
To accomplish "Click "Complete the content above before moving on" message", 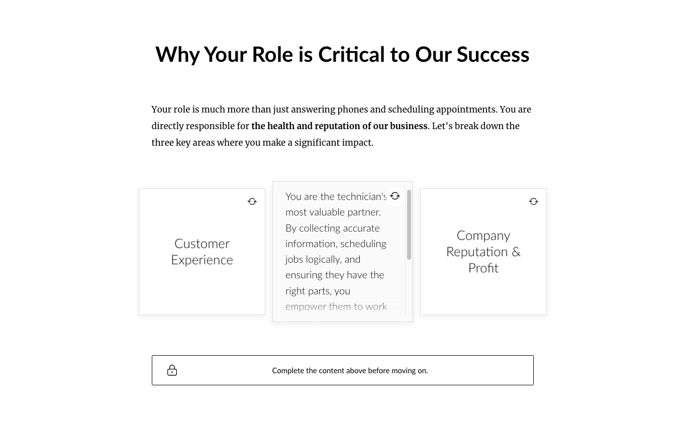I will pos(350,371).
